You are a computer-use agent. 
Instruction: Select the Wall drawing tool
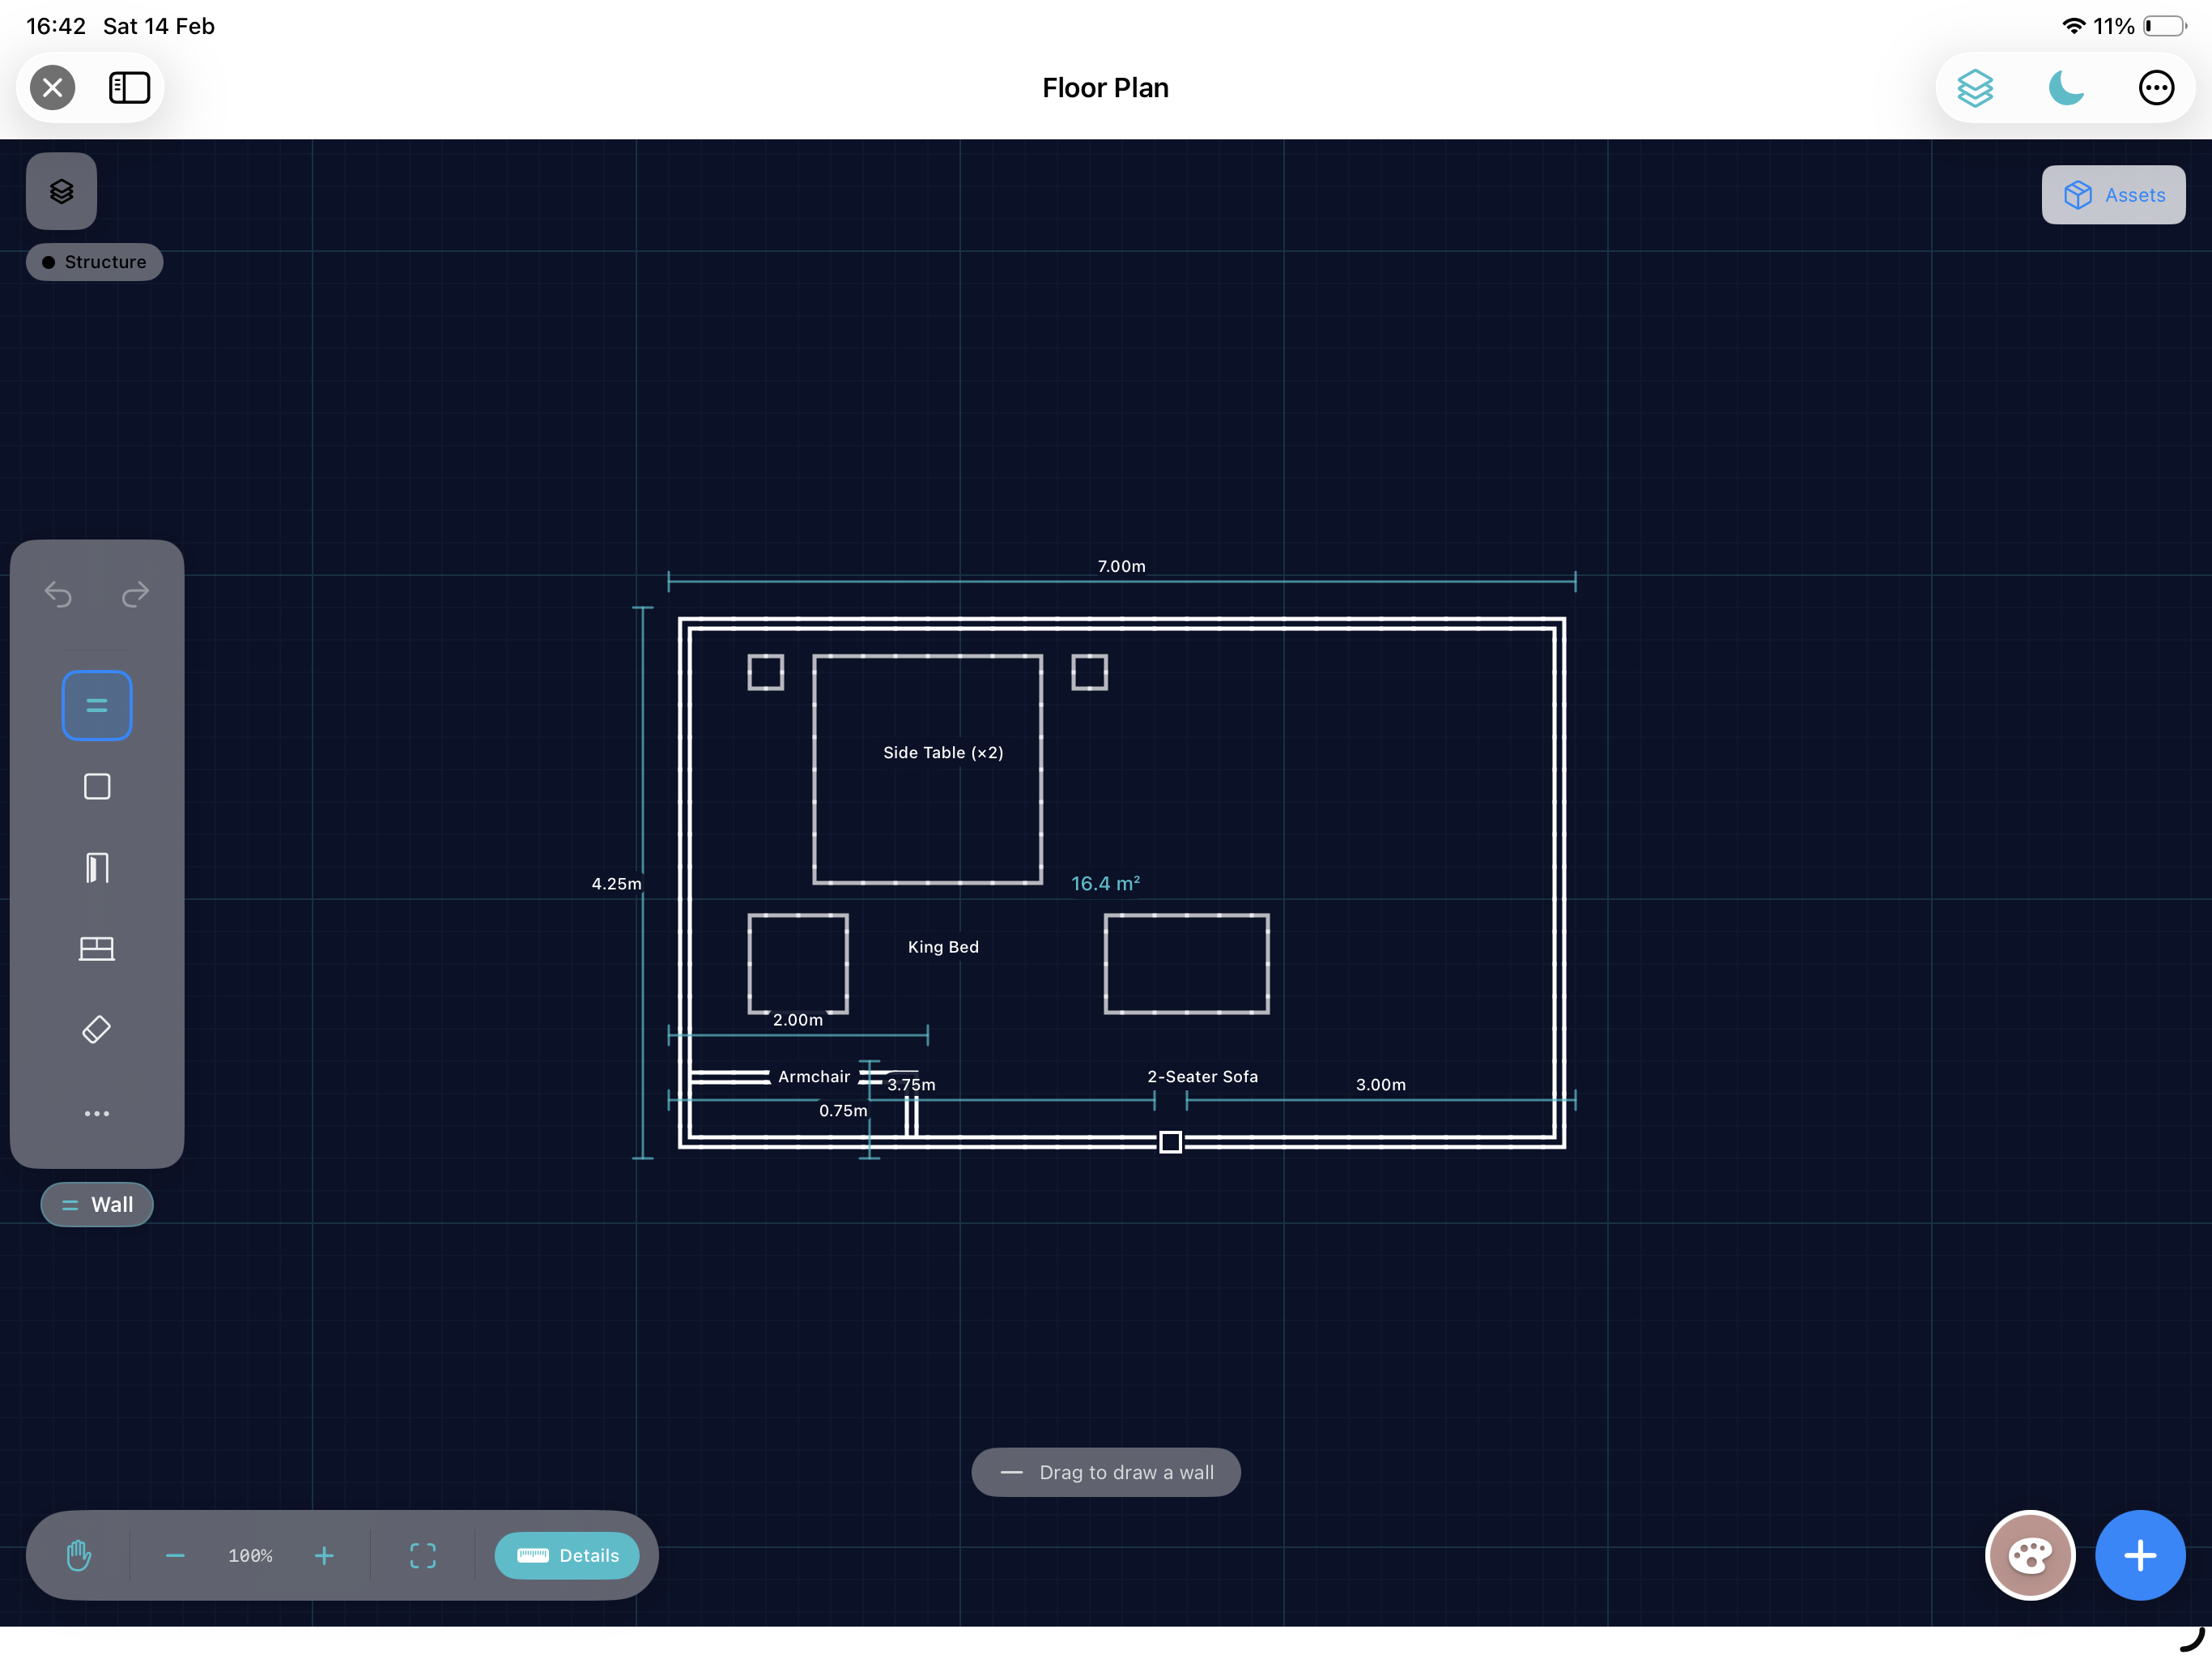pos(96,705)
